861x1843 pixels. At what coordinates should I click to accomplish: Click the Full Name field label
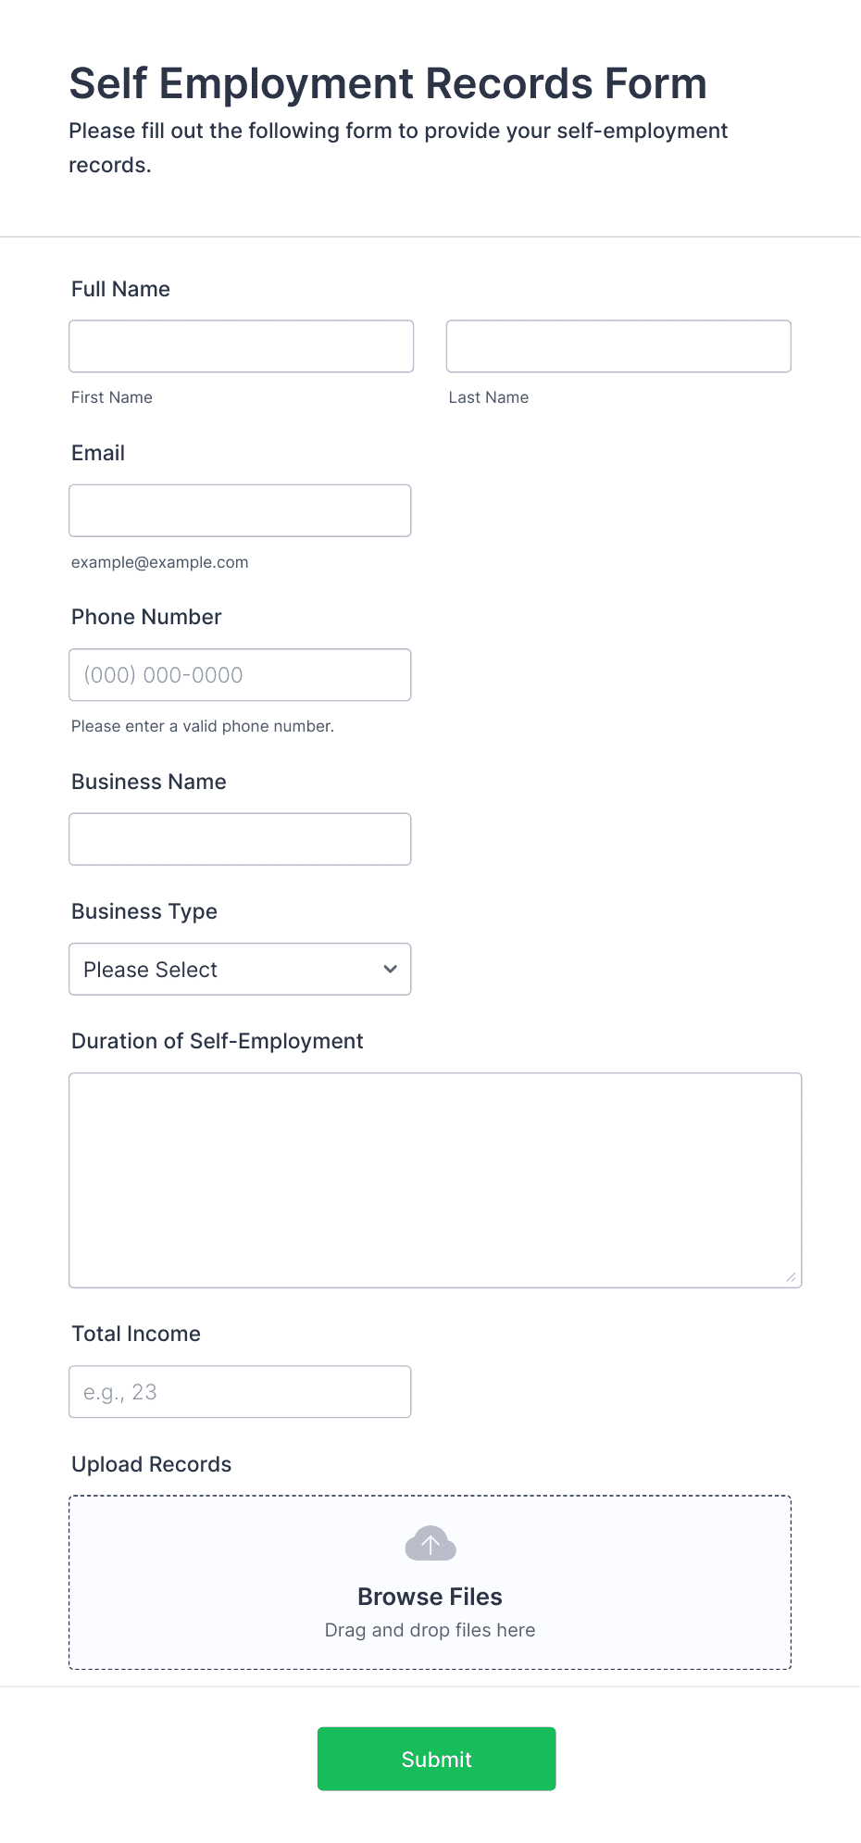click(x=121, y=289)
